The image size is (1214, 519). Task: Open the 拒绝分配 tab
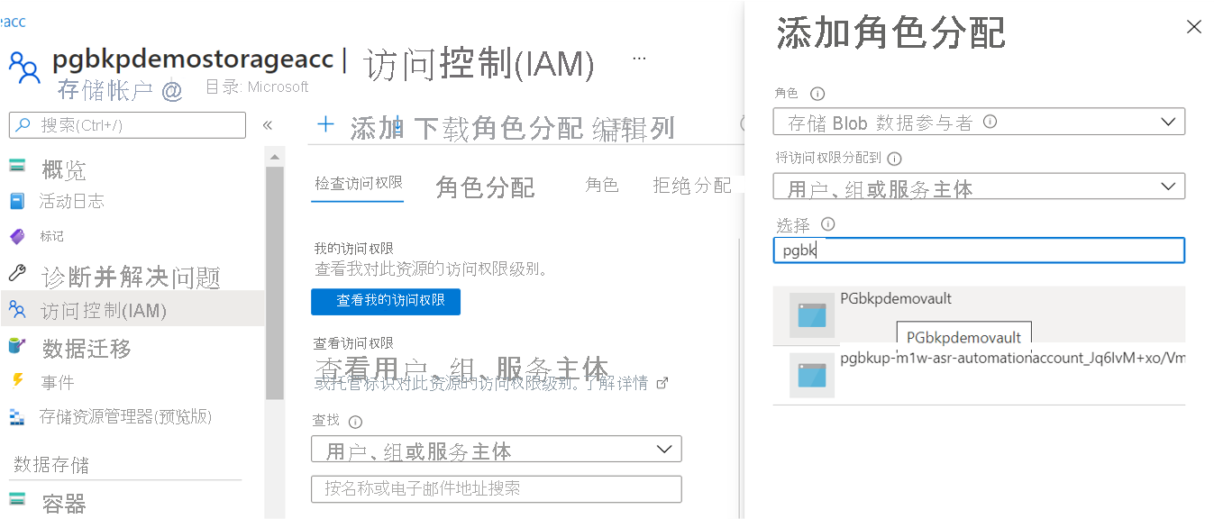pos(691,185)
